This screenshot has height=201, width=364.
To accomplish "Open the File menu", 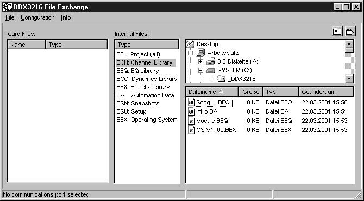I will click(10, 17).
